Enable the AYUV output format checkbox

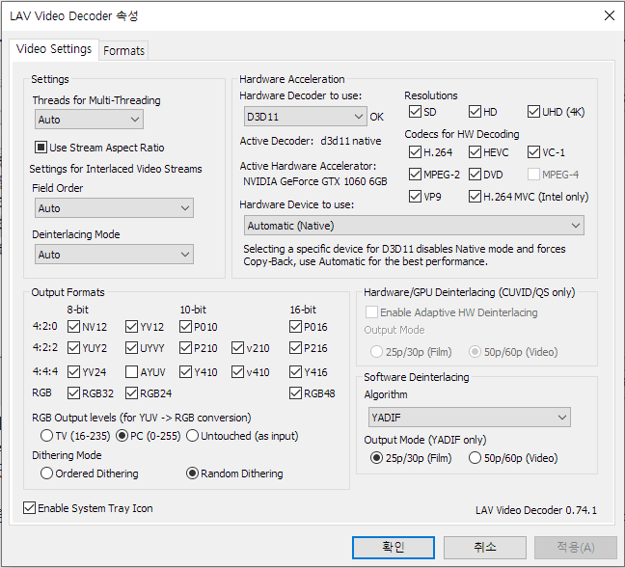click(131, 371)
